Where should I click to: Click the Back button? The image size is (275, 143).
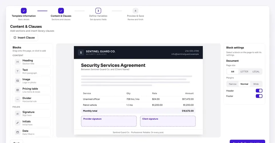click(17, 141)
